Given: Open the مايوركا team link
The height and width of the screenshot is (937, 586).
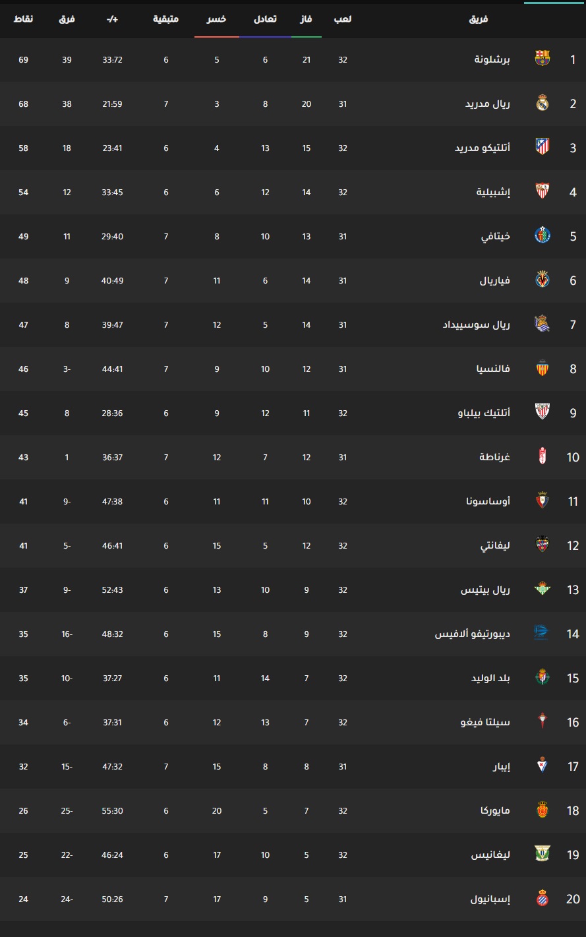Looking at the screenshot, I should (495, 810).
